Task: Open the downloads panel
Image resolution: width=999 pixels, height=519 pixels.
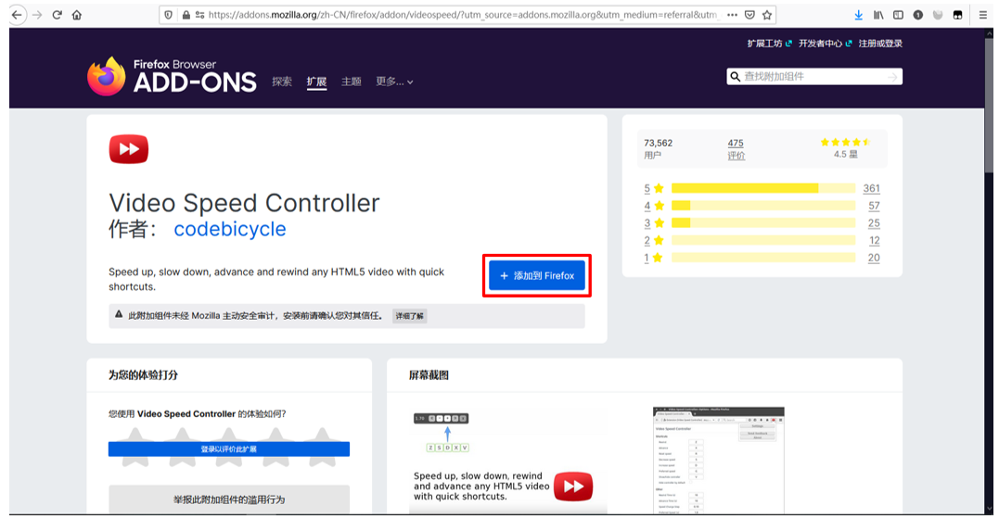Action: click(x=858, y=15)
